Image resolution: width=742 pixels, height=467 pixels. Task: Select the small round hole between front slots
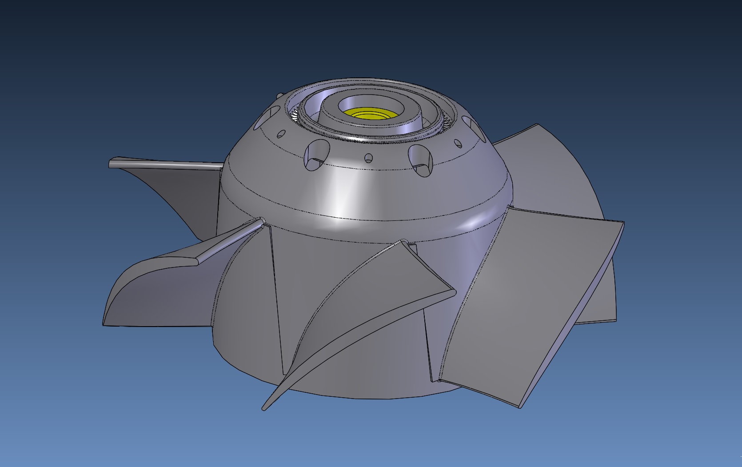(368, 158)
